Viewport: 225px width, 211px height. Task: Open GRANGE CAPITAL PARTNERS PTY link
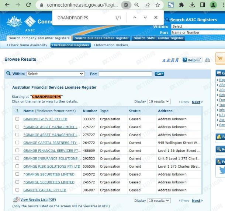coord(52,143)
